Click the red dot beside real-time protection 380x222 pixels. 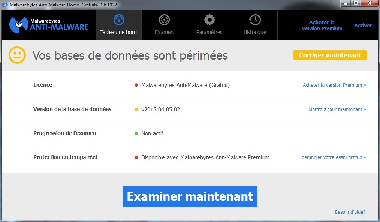tap(136, 157)
